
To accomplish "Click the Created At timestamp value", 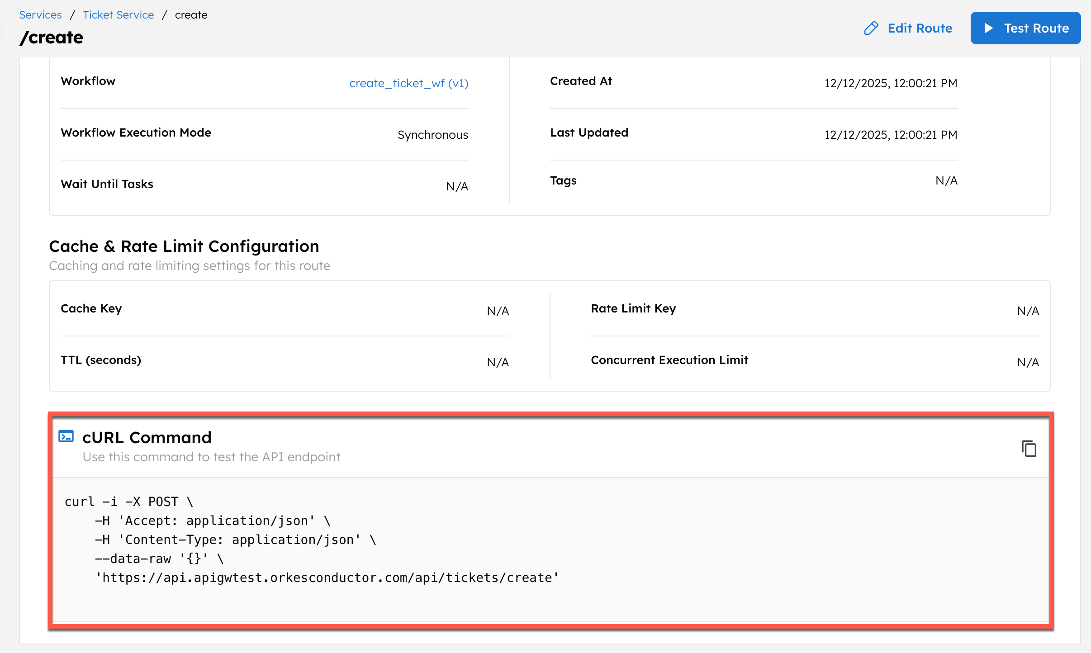I will (x=890, y=83).
